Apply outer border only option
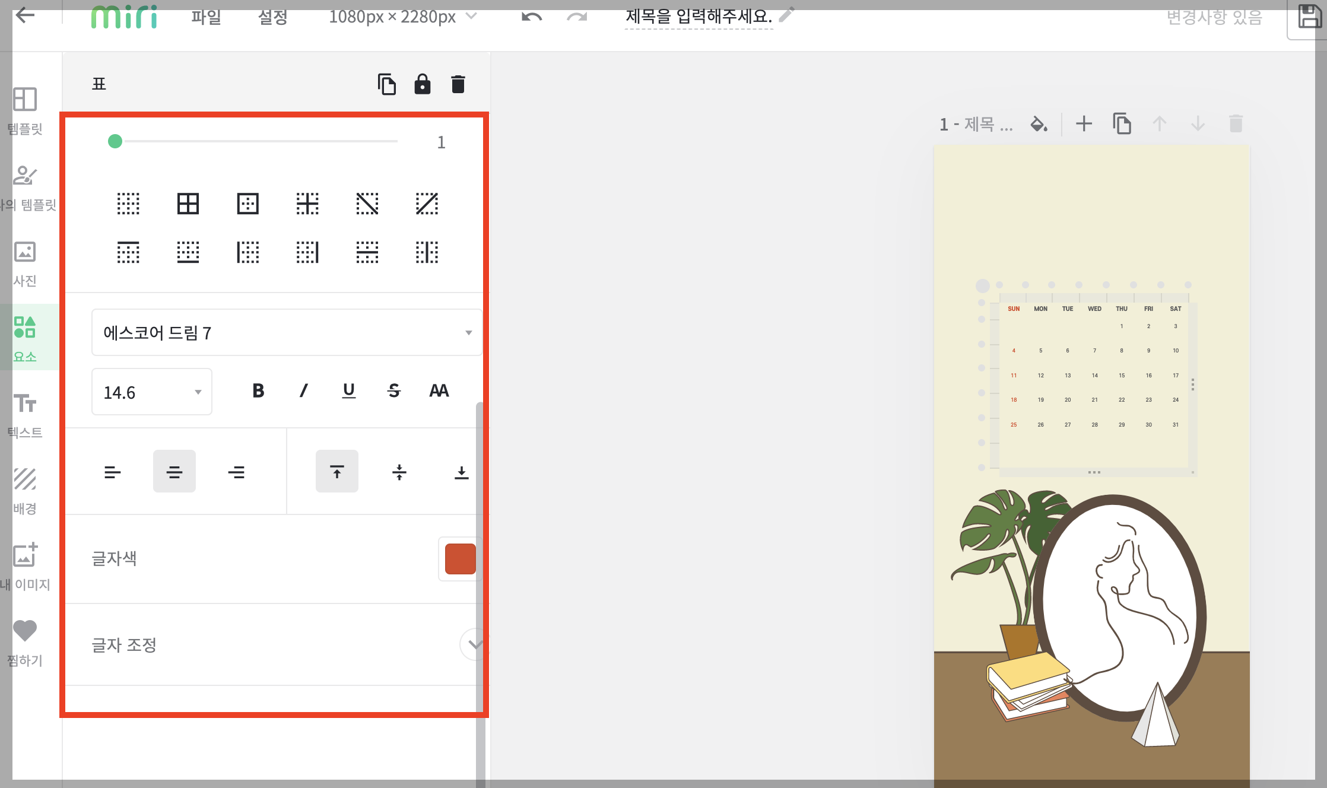 247,204
